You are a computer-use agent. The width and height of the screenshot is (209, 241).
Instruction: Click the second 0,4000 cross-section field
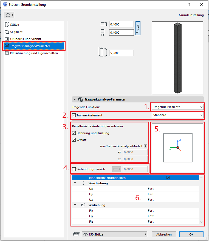[x=122, y=32]
